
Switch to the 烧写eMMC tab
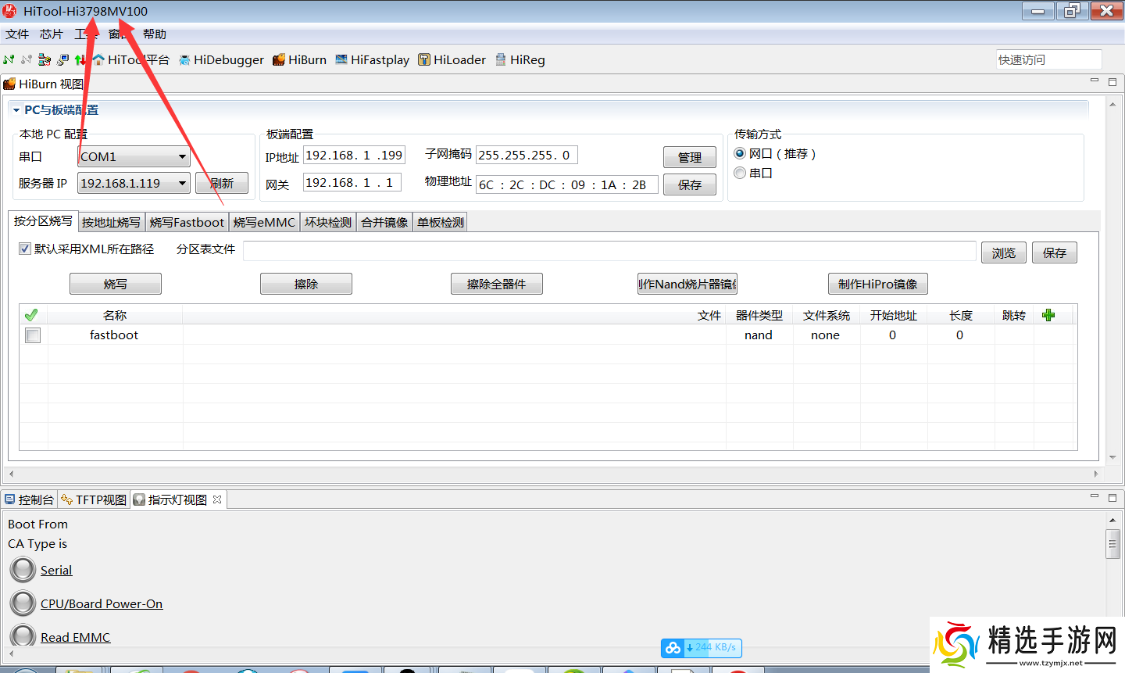(x=263, y=222)
